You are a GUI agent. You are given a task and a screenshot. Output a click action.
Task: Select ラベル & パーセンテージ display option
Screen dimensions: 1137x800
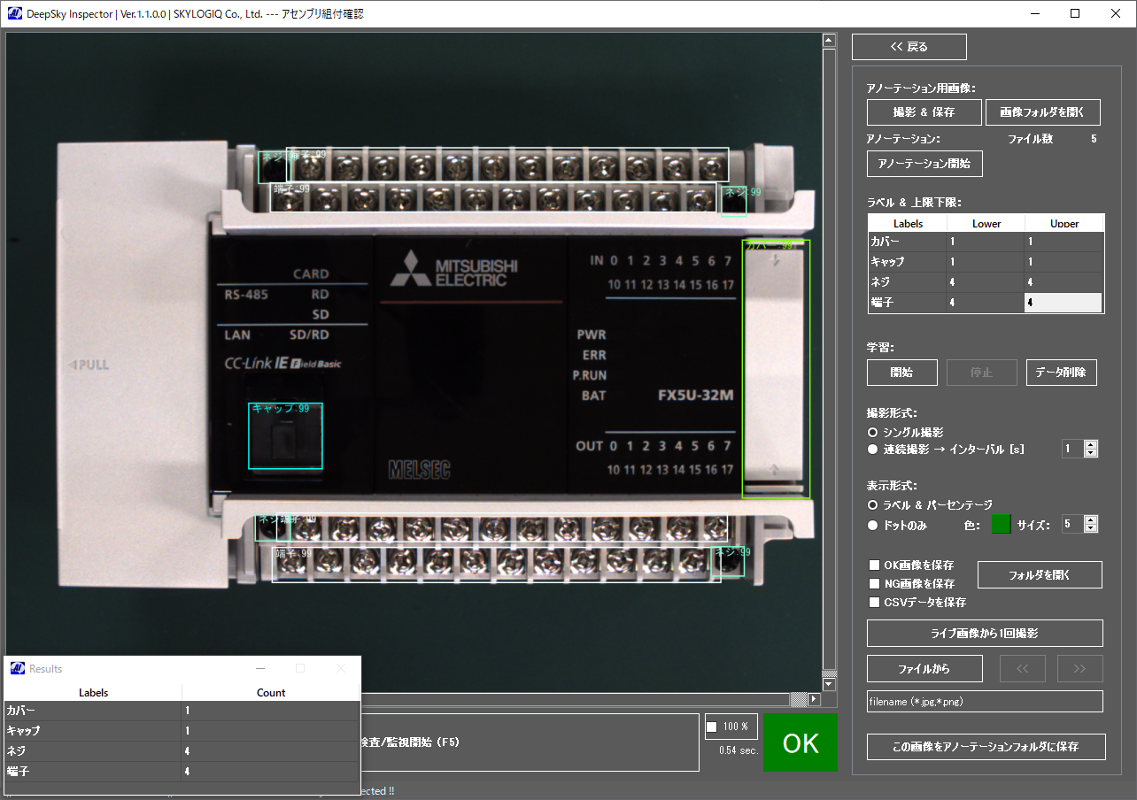tap(873, 504)
